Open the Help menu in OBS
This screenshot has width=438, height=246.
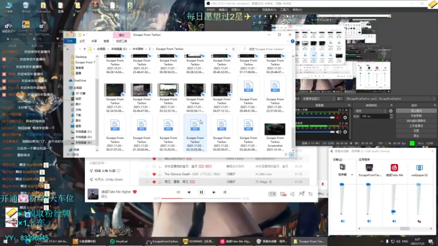pyautogui.click(x=297, y=10)
